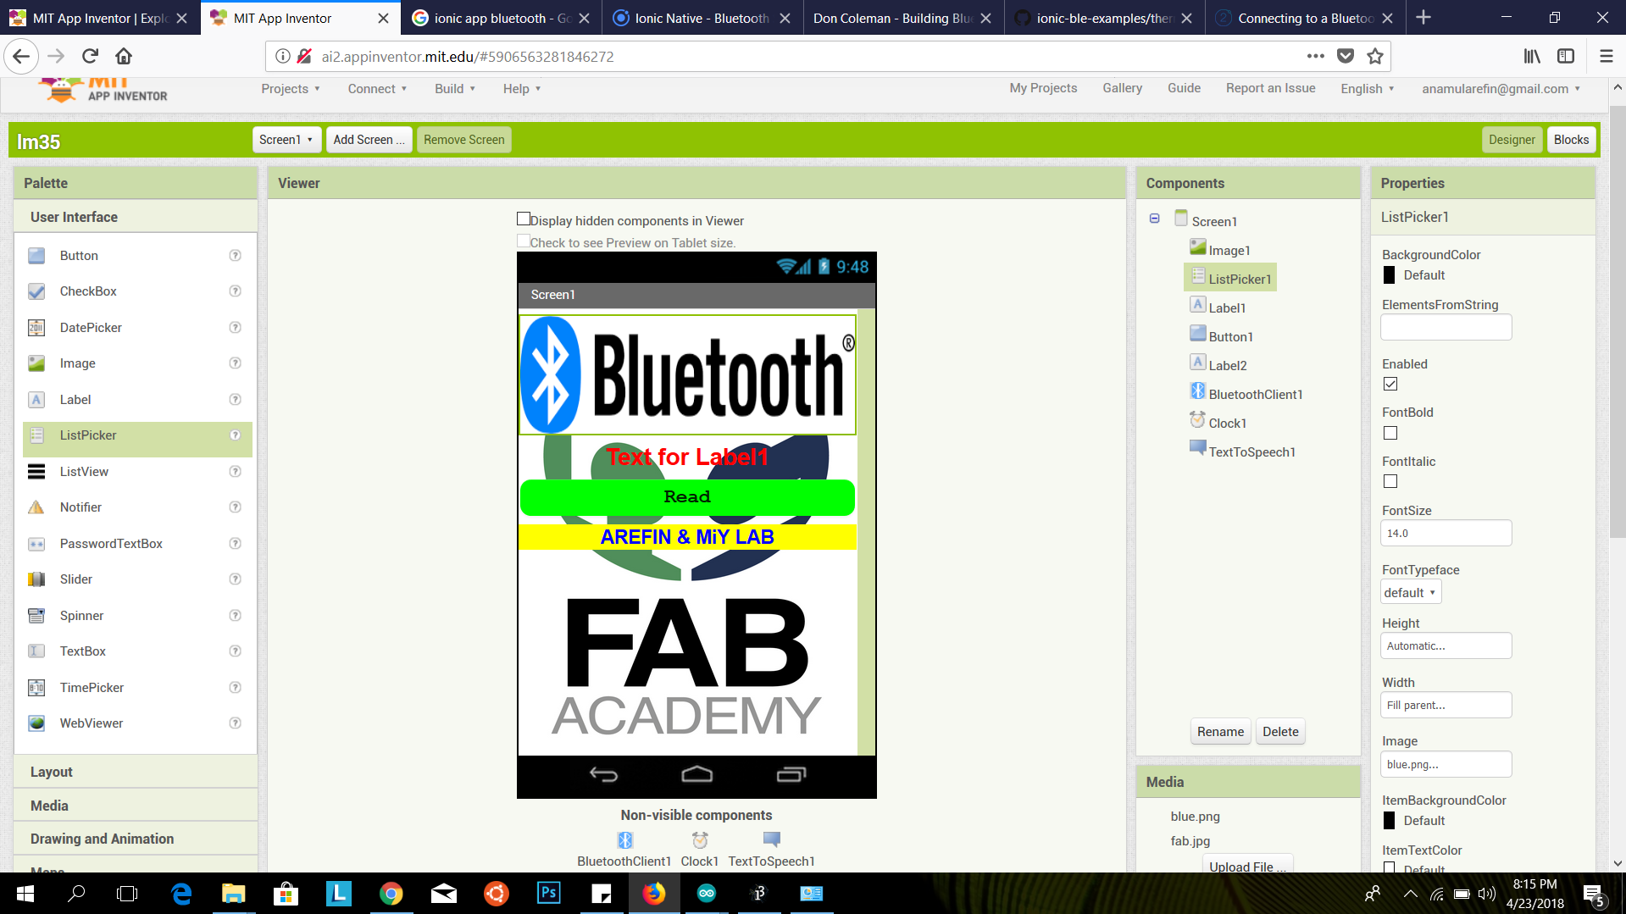Select the TextBox palette icon
1626x914 pixels.
pos(36,651)
